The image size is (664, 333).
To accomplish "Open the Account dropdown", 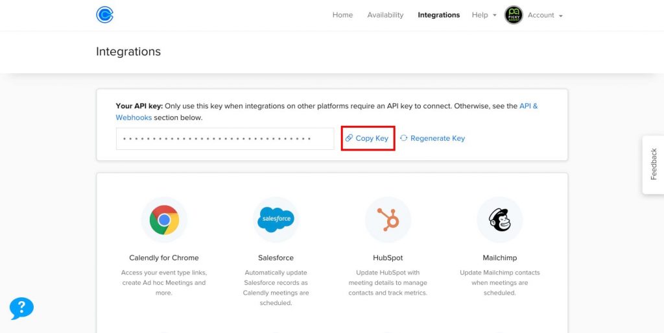I will point(545,15).
